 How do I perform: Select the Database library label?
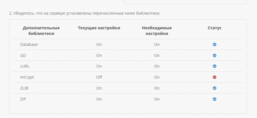click(x=29, y=44)
